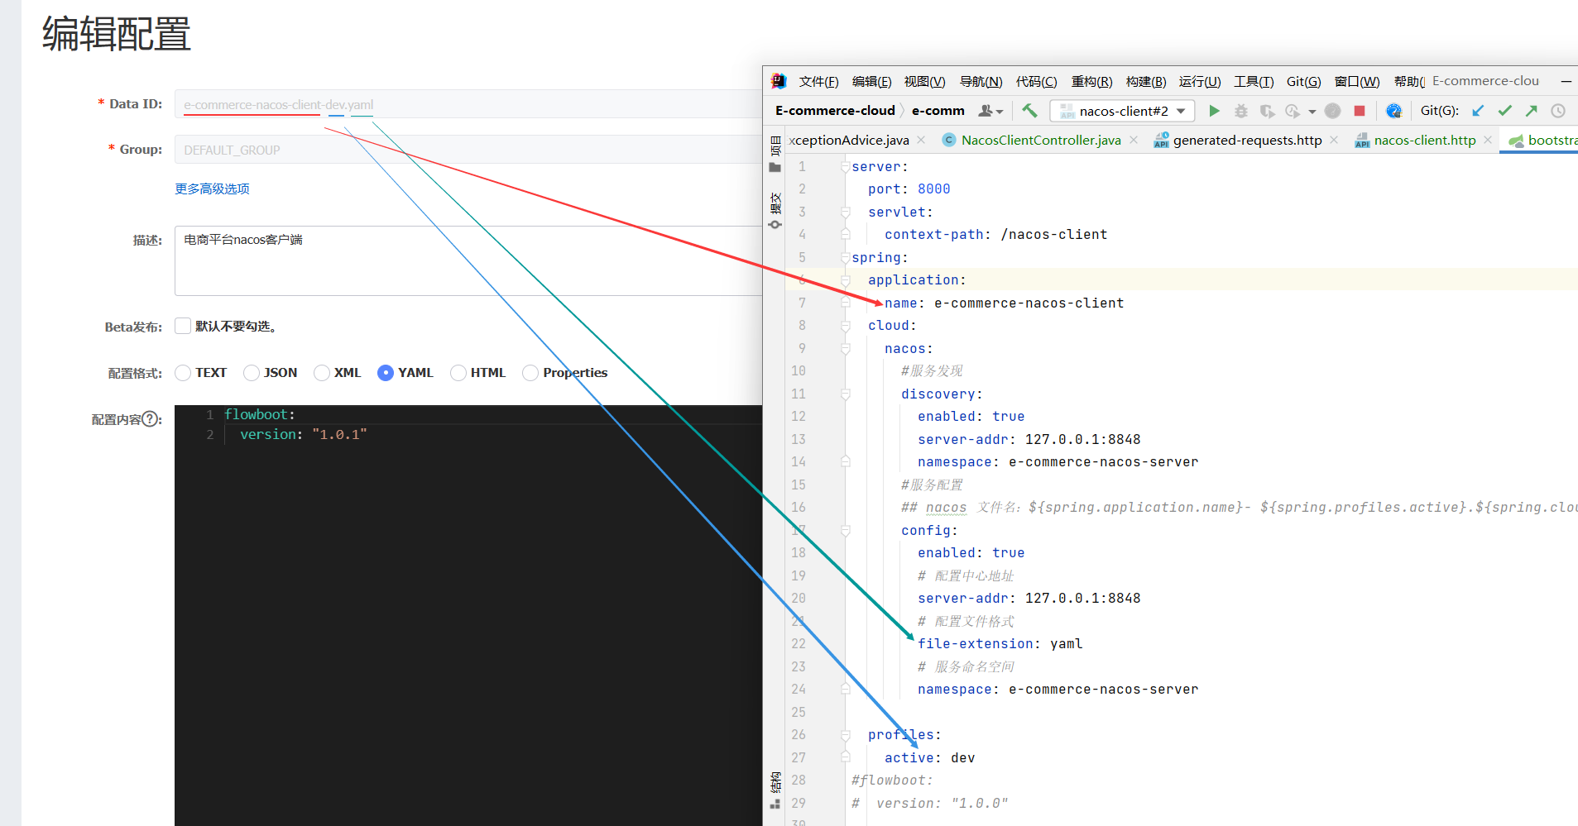Push commits with green arrow icon

pyautogui.click(x=1531, y=111)
